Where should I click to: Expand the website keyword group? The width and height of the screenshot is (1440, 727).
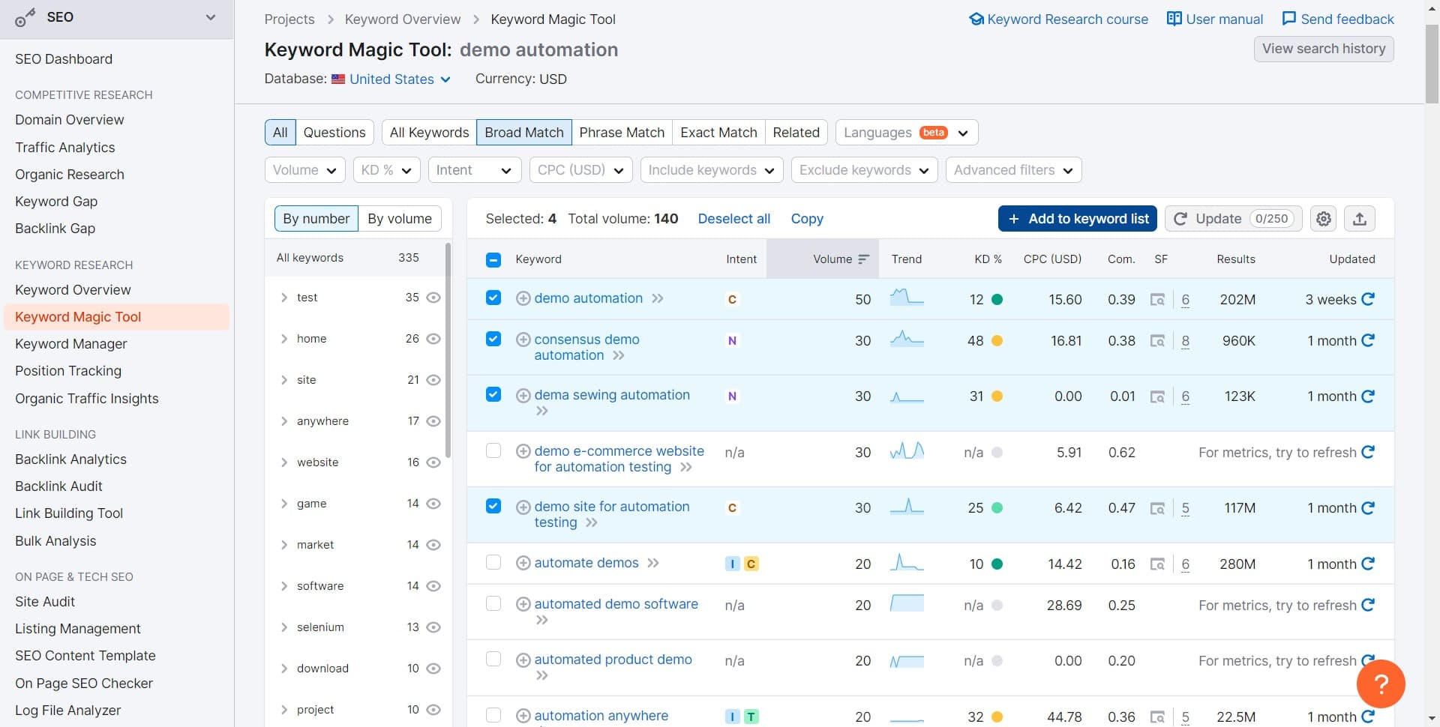(x=284, y=462)
